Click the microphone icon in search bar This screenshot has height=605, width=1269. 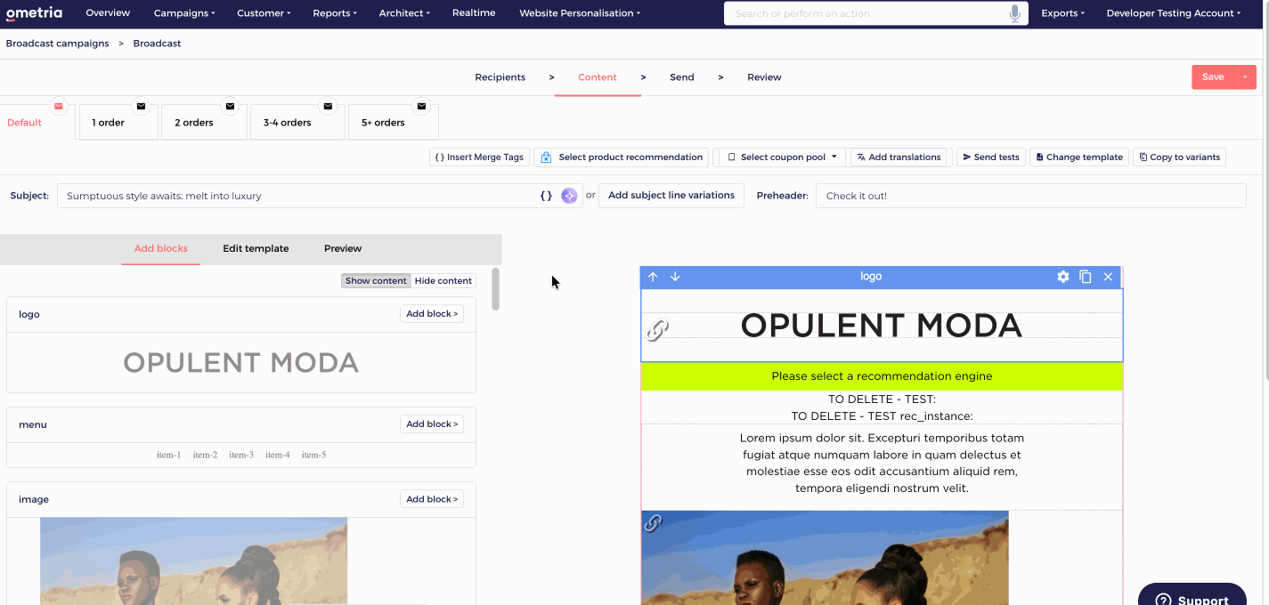tap(1014, 13)
